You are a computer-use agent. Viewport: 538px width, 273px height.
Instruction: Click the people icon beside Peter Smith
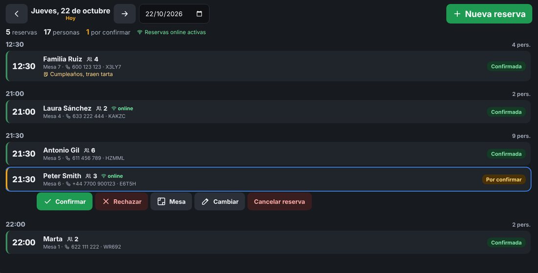click(88, 176)
